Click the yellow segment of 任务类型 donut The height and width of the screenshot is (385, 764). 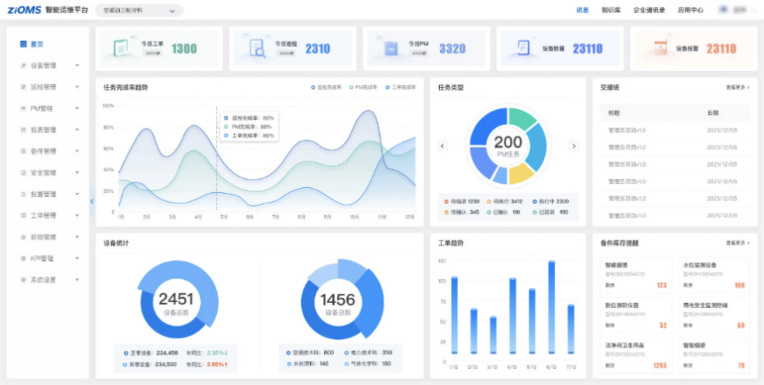click(x=521, y=174)
